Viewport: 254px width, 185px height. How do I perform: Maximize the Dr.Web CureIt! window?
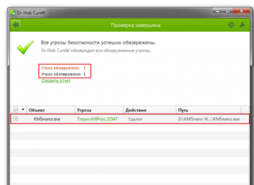pos(227,11)
